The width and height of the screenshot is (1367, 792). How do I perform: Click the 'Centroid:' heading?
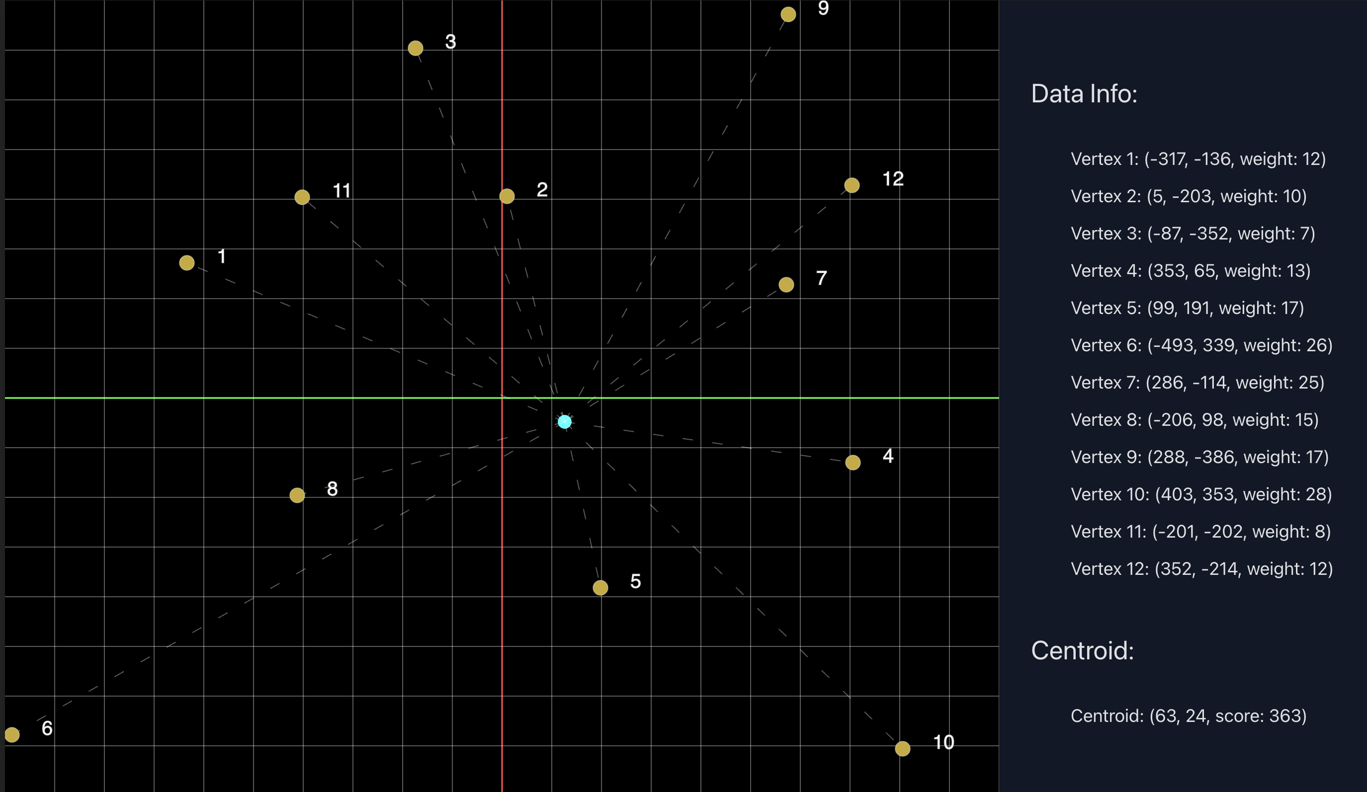(1082, 650)
